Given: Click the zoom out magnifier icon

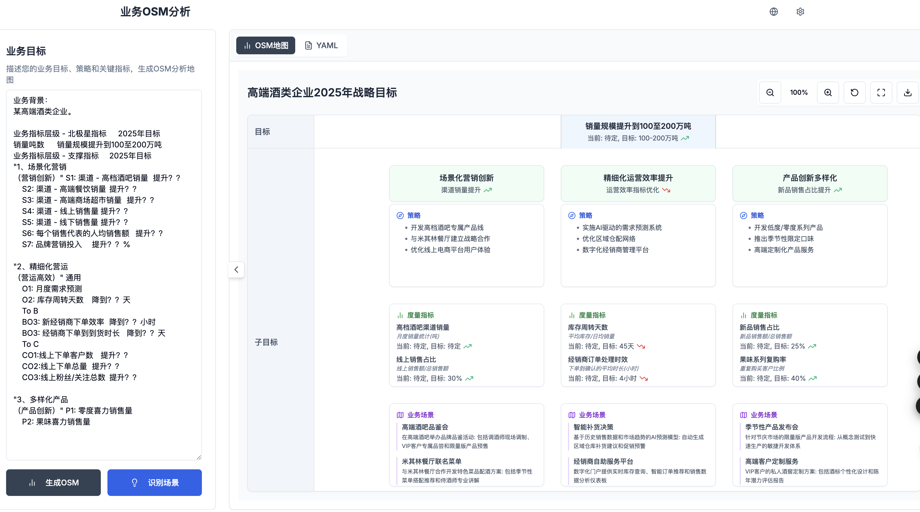Looking at the screenshot, I should 770,93.
